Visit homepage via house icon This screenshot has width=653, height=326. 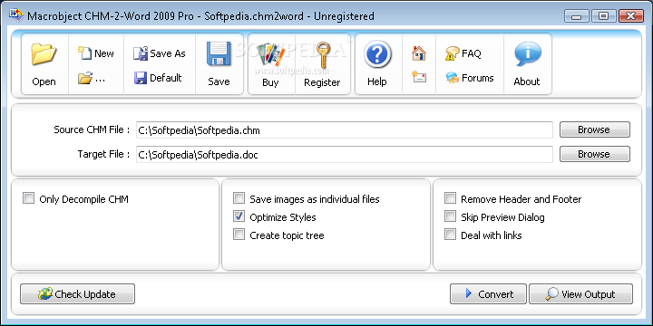coord(418,53)
